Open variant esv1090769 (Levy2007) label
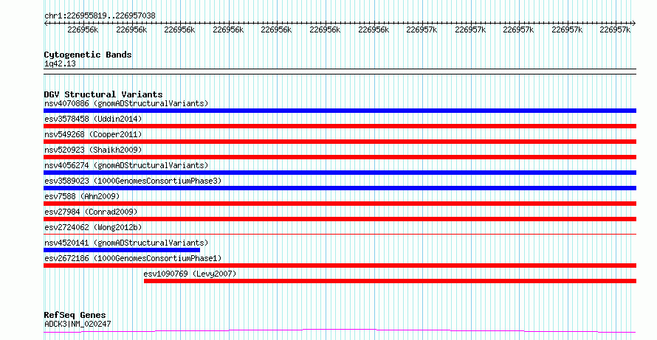Image resolution: width=657 pixels, height=340 pixels. 190,274
